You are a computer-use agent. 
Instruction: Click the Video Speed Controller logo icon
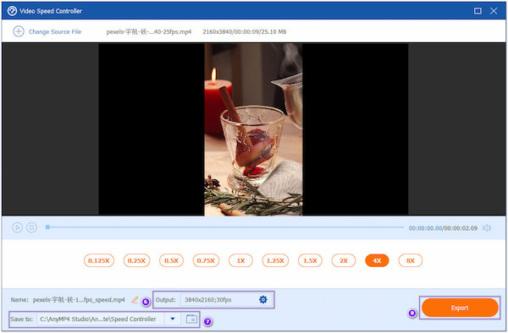12,11
